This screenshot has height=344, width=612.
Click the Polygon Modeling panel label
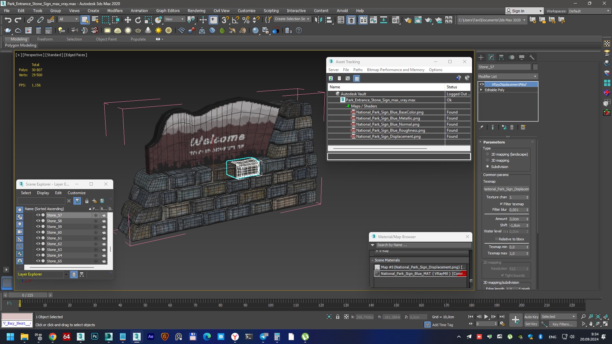(x=21, y=45)
